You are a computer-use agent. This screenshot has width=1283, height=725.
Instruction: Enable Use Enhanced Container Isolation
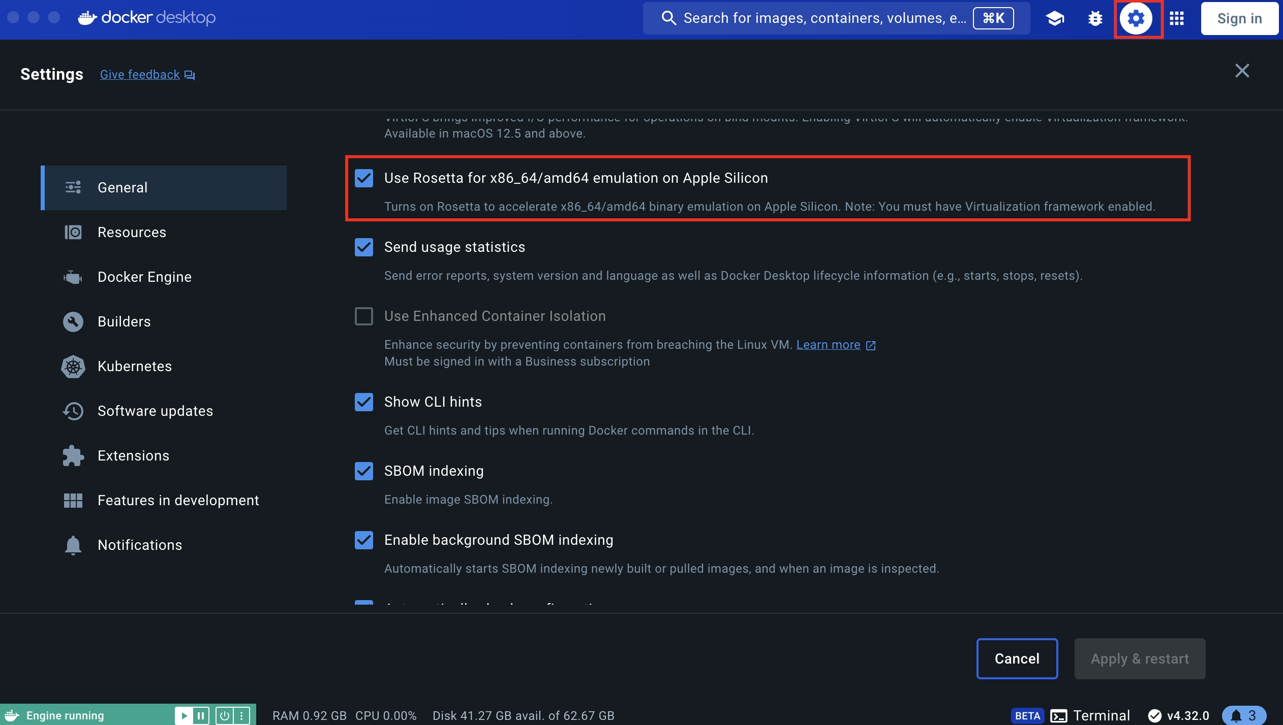[x=363, y=316]
